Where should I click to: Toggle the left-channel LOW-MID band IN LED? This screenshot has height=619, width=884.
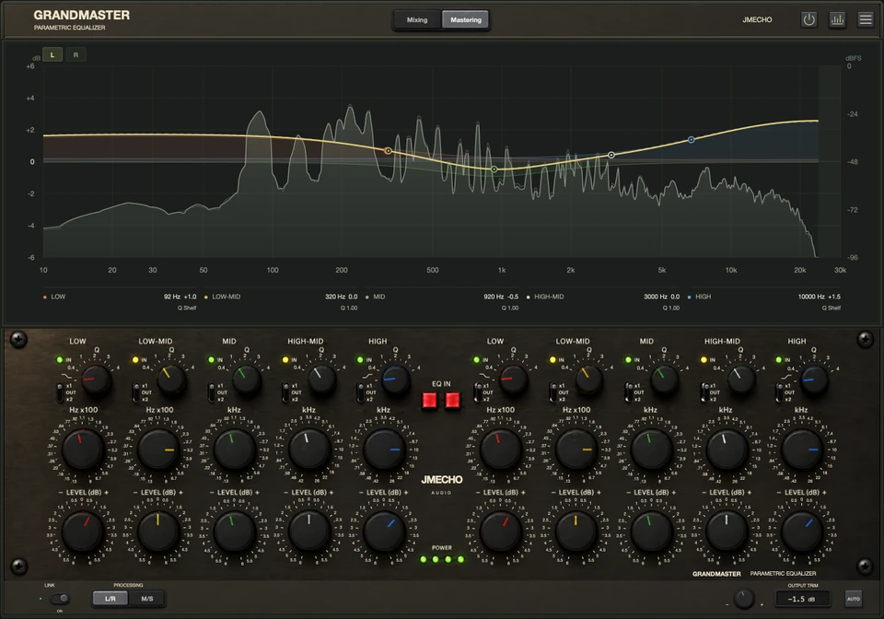pos(135,359)
